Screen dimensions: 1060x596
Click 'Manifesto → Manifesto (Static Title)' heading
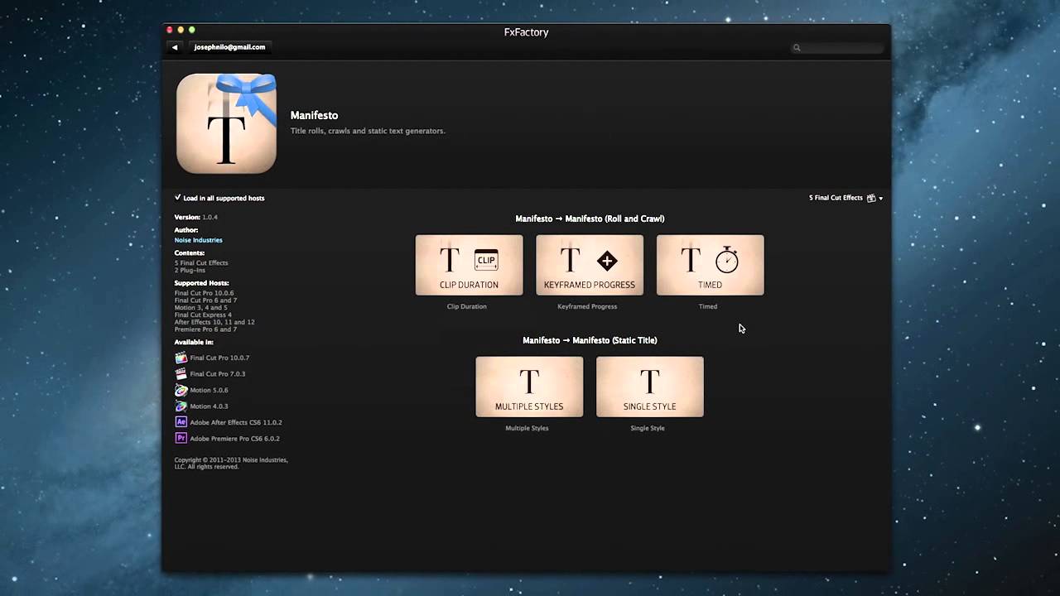[590, 340]
